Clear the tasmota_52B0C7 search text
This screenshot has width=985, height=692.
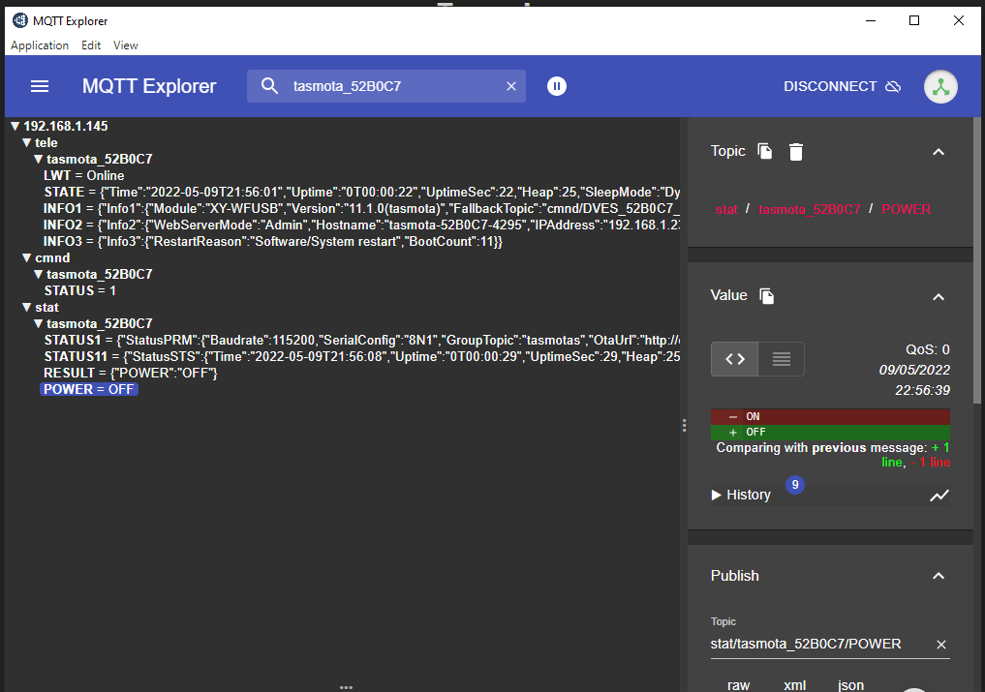click(x=511, y=86)
